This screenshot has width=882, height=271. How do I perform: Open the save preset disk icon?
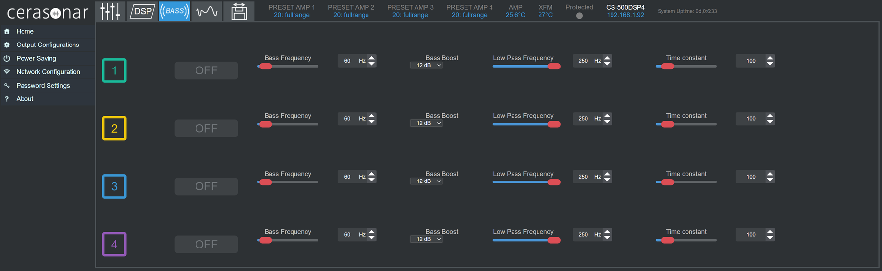tap(239, 11)
